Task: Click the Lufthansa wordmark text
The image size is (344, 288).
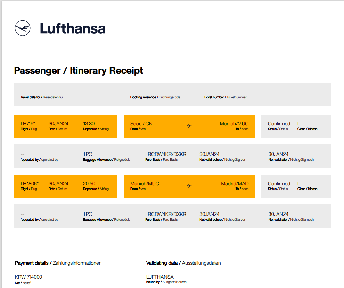Action: point(73,28)
